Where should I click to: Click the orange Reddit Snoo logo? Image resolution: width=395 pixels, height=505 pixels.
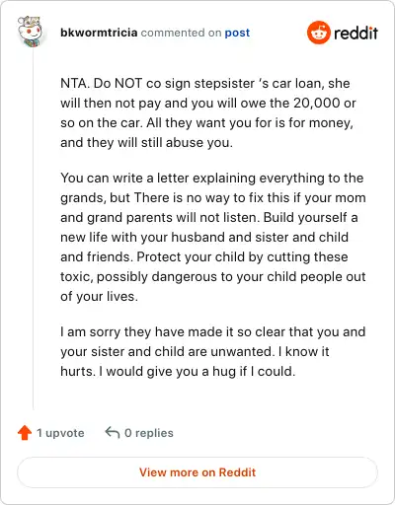[318, 33]
